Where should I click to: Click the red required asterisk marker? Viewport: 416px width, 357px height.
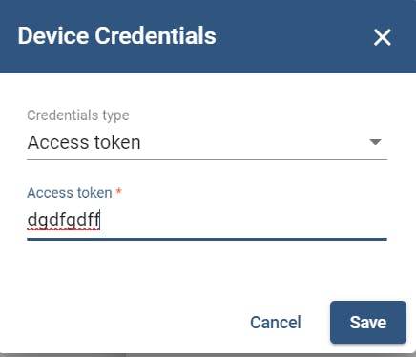click(118, 192)
